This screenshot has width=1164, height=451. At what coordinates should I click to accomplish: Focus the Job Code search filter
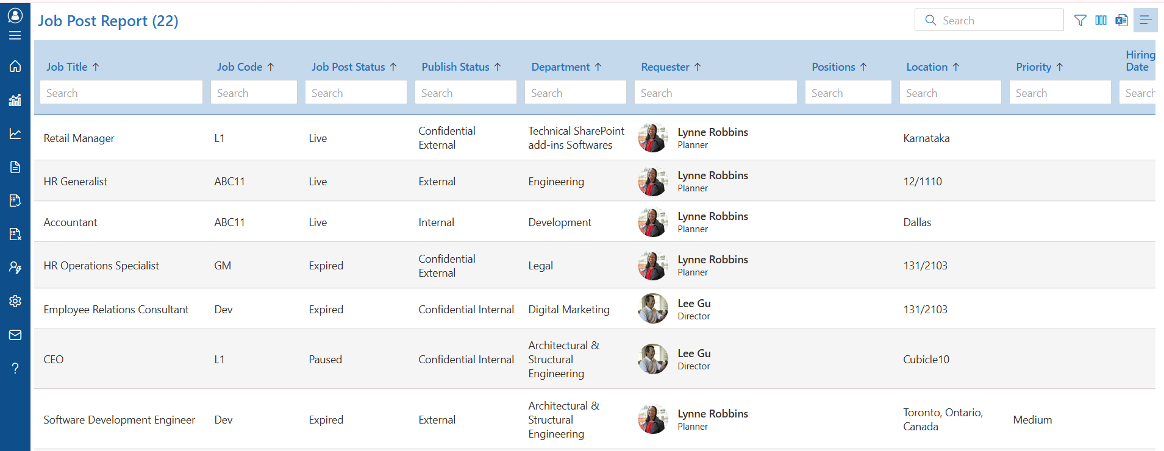coord(254,93)
